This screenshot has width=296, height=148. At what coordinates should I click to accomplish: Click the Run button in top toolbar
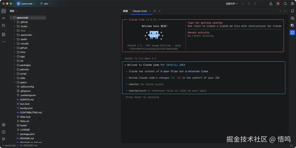[x=243, y=4]
